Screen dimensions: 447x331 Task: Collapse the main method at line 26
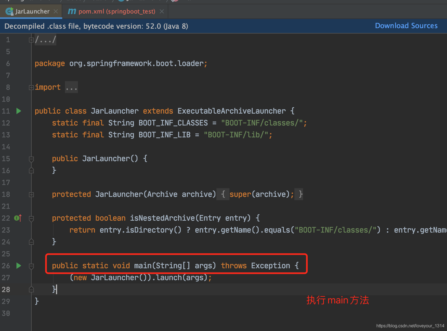tap(31, 266)
